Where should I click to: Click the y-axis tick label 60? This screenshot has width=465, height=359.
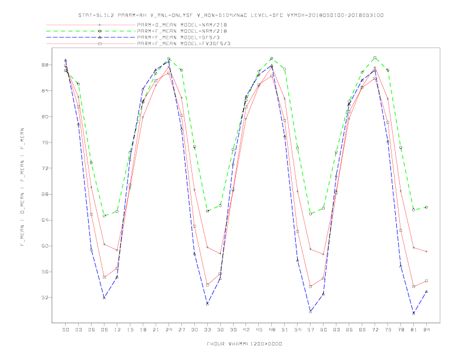click(x=46, y=246)
